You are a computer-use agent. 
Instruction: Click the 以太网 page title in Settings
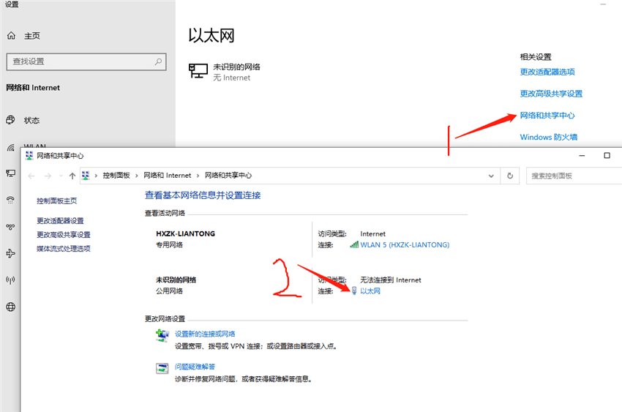pos(211,36)
